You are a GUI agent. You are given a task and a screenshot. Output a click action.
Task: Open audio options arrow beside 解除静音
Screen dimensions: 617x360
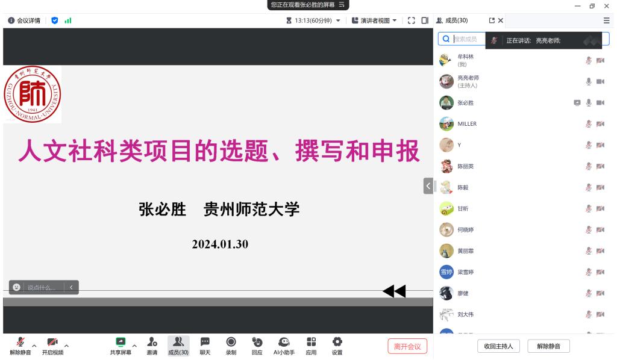click(34, 346)
